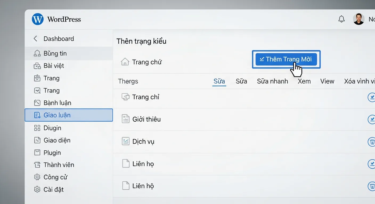Click the Liên họ file icon
This screenshot has width=375, height=204.
[x=126, y=163]
